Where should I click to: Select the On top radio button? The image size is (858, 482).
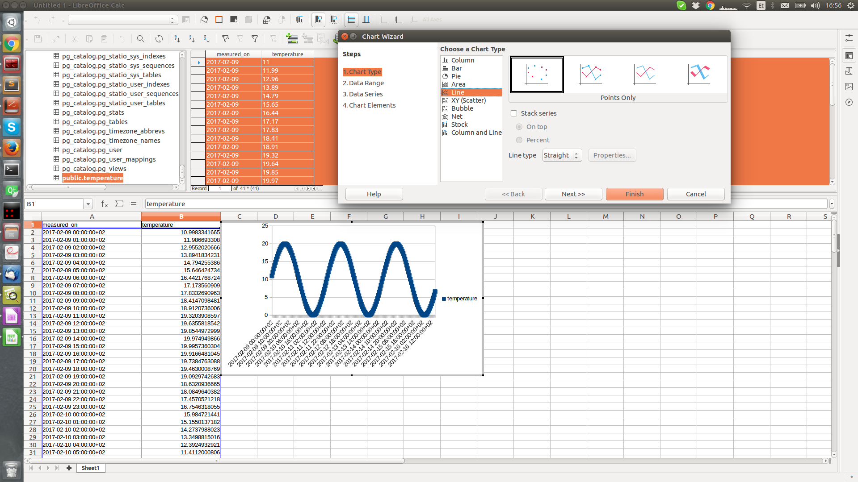coord(519,127)
